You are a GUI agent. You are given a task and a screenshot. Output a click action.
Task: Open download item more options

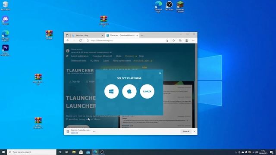(94, 131)
